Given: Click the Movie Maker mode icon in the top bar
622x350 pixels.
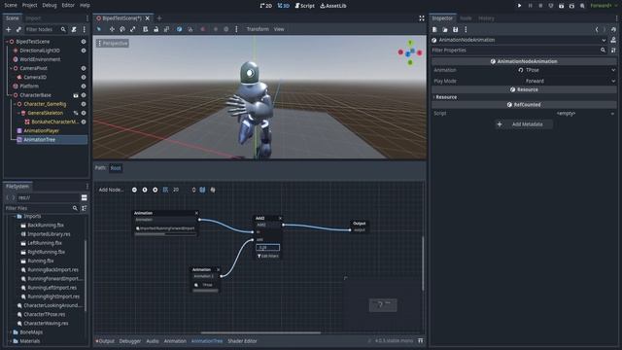Looking at the screenshot, I should click(x=582, y=6).
